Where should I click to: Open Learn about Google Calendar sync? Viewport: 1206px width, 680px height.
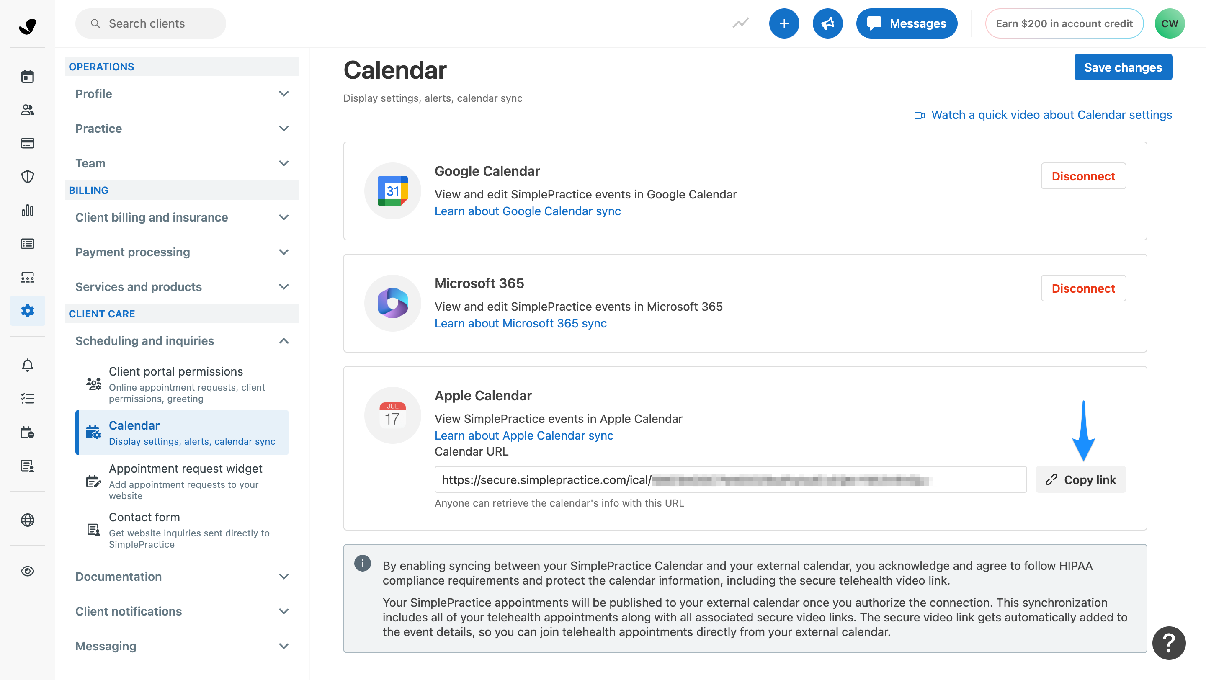coord(528,211)
